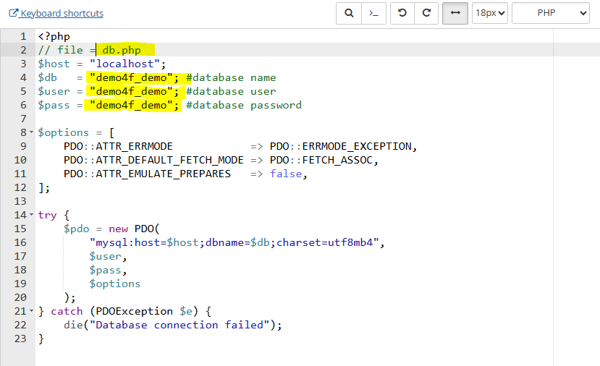The image size is (600, 366).
Task: Click the highlighted $db value on line 4
Action: [130, 77]
